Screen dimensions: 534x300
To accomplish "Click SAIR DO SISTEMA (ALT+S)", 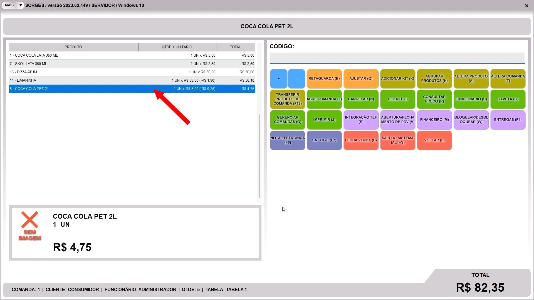I will coord(397,140).
